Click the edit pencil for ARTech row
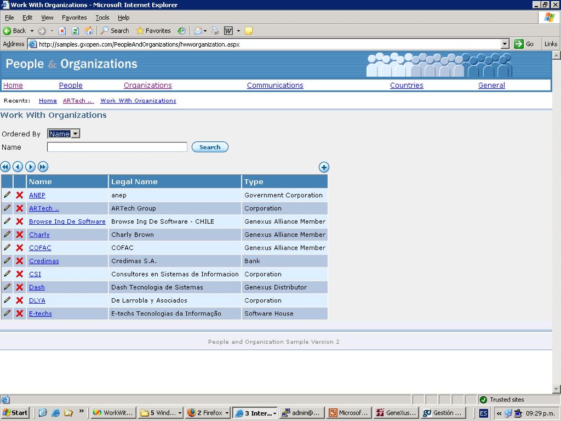Image resolution: width=561 pixels, height=421 pixels. tap(7, 208)
